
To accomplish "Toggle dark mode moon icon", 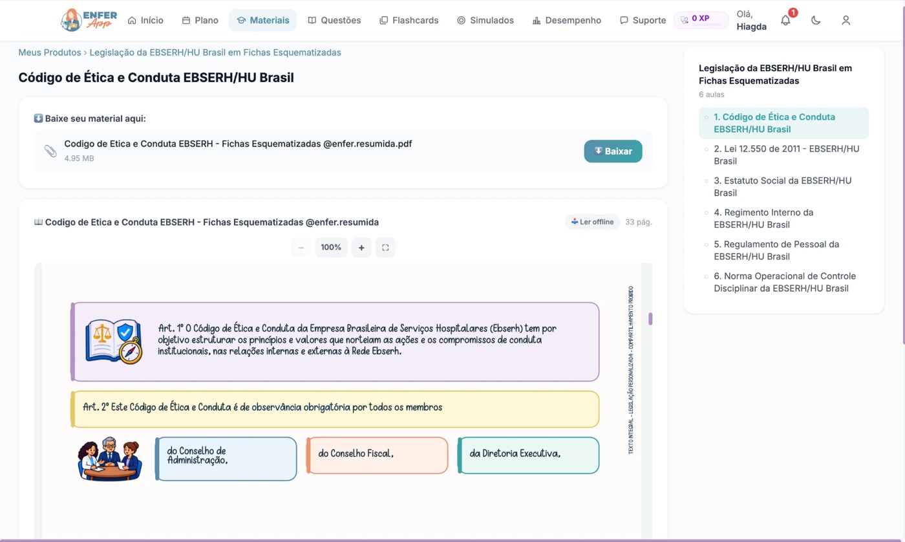I will click(x=816, y=20).
